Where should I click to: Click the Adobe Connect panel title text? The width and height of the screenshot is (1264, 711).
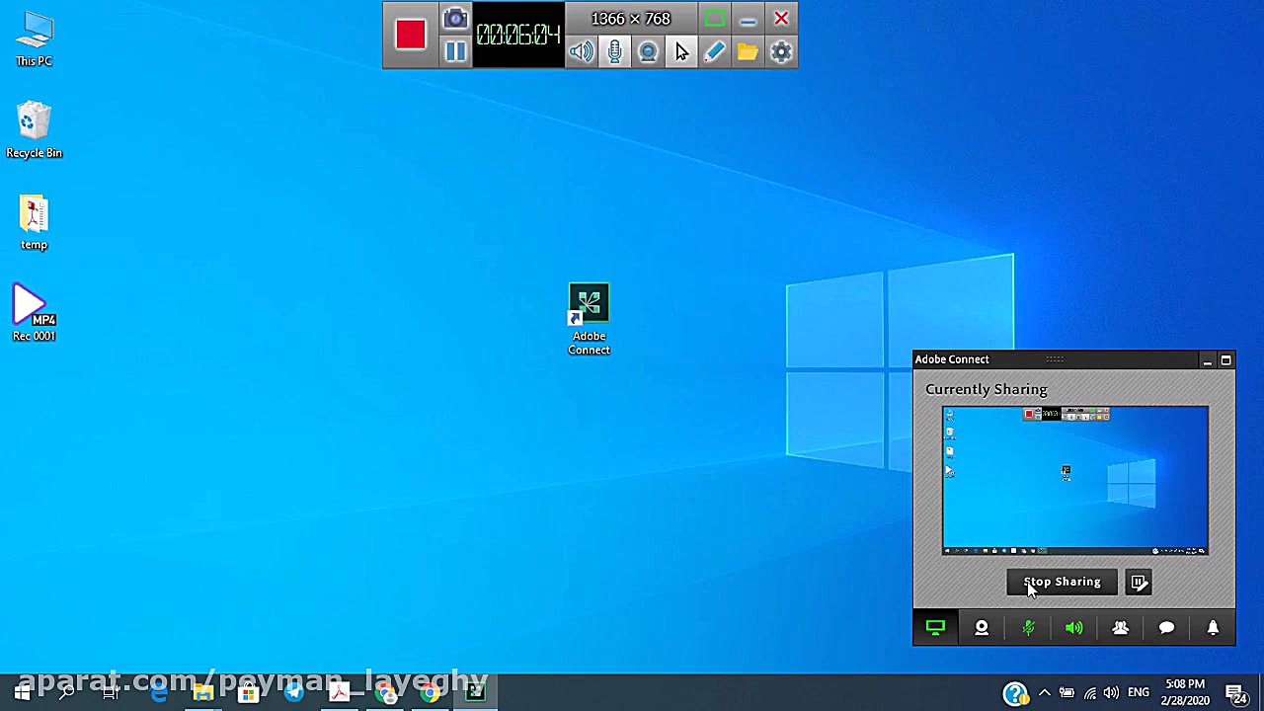coord(952,359)
